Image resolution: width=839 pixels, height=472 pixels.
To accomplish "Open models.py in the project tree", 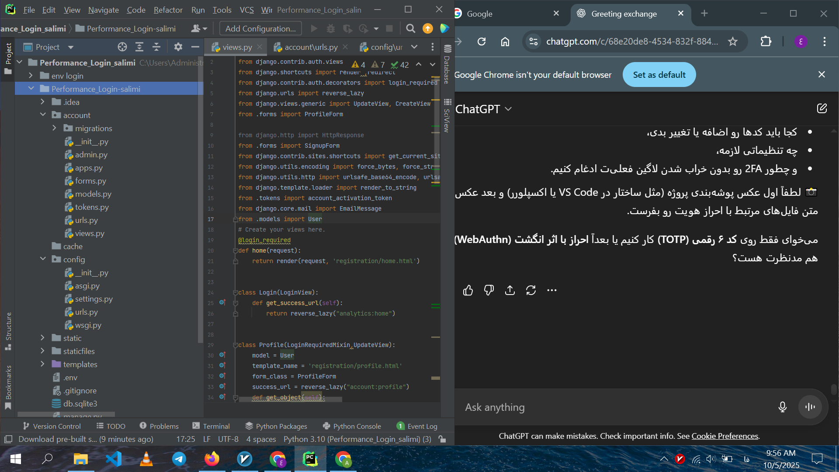I will 93,194.
